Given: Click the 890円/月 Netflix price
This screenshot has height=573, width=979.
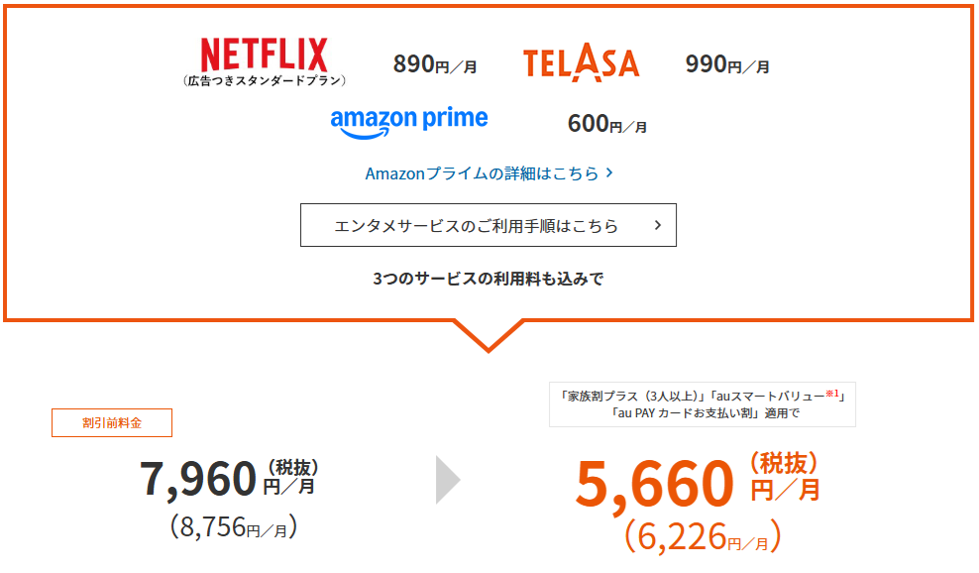Looking at the screenshot, I should click(435, 63).
